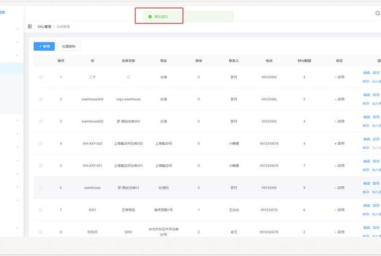This screenshot has height=256, width=381.
Task: Click the 仓库名称 column header
Action: pos(128,61)
